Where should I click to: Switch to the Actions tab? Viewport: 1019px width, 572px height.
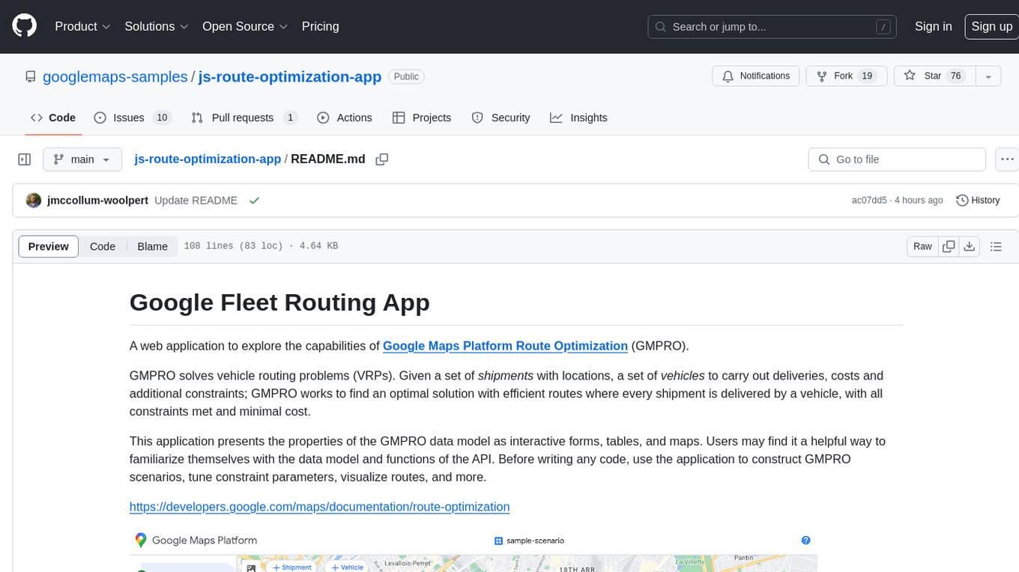(344, 118)
